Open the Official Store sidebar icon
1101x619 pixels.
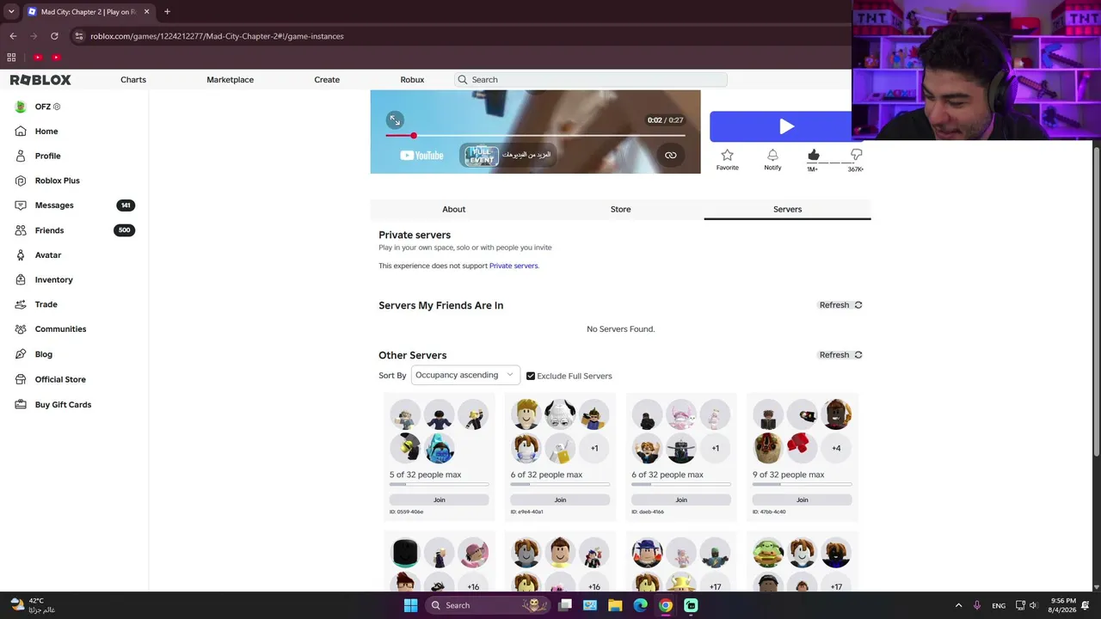[x=21, y=379]
